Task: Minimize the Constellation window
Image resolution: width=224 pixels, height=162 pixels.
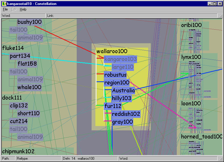Action: click(210, 4)
